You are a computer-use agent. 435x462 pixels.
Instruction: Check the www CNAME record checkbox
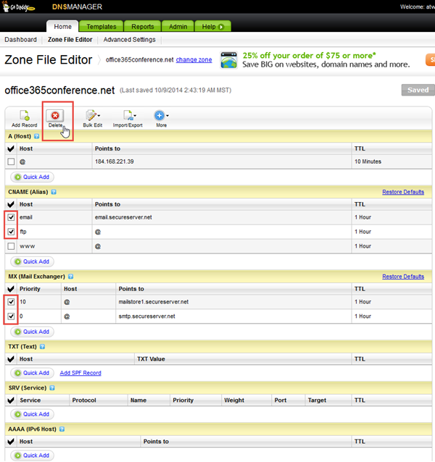click(11, 246)
